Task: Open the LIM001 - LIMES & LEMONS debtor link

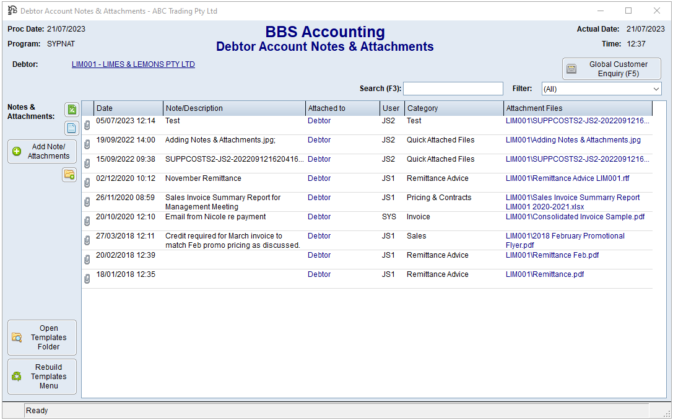Action: pos(133,64)
